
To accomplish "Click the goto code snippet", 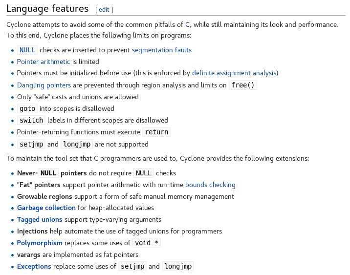I will 27,108.
